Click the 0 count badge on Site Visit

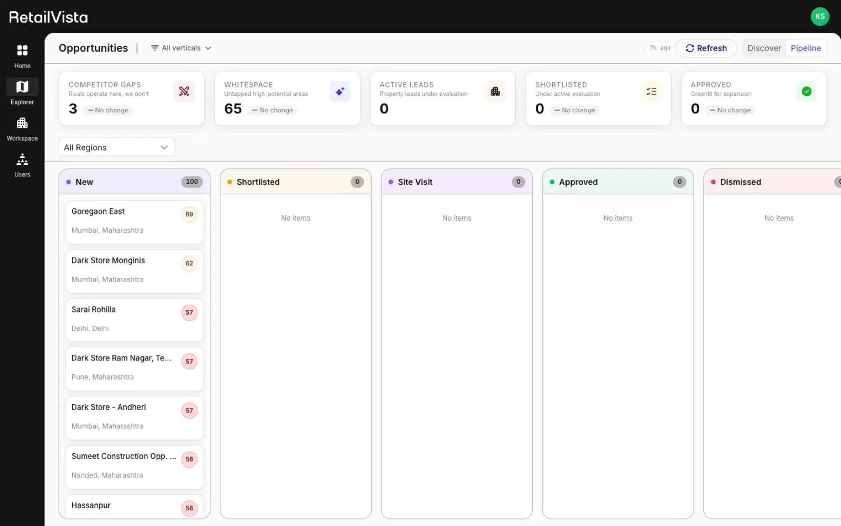coord(518,182)
